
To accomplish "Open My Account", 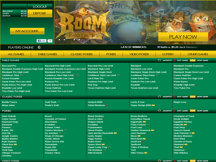I will (x=27, y=31).
